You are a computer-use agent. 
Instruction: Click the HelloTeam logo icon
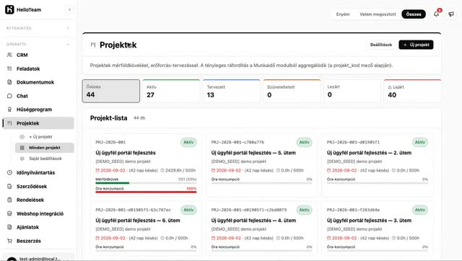point(9,9)
